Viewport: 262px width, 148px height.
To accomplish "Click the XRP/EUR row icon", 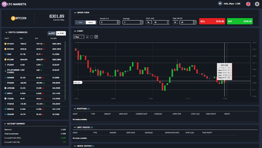I will 5,109.
